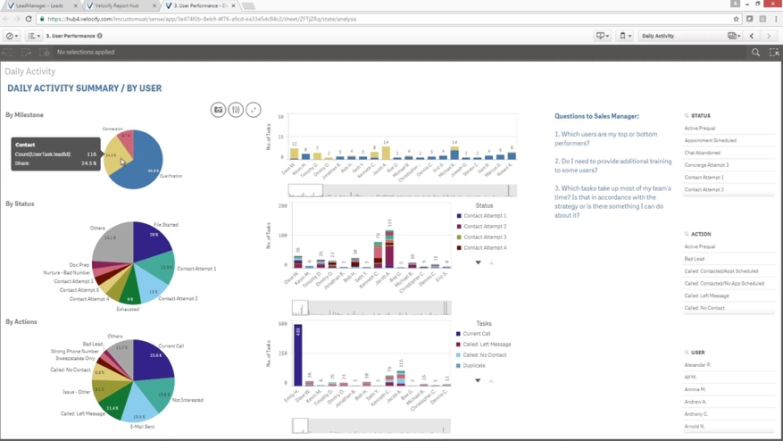Select user Anthony C.
783x441 pixels.
(x=728, y=414)
